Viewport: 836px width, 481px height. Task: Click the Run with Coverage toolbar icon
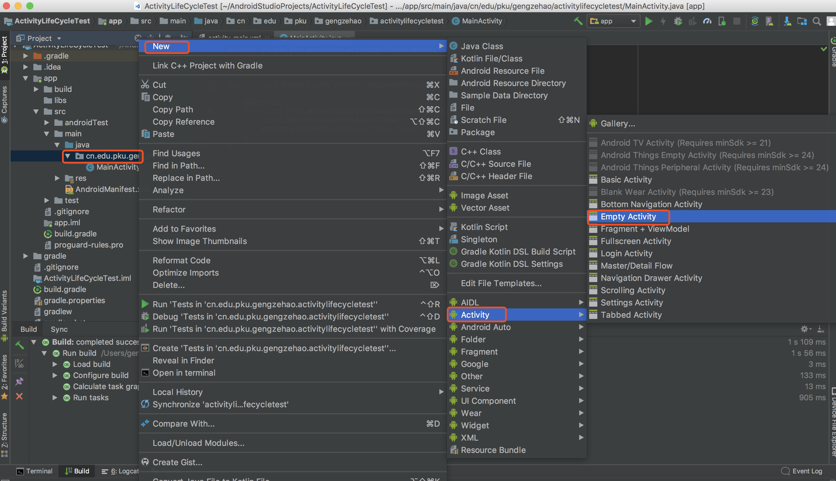click(x=692, y=21)
